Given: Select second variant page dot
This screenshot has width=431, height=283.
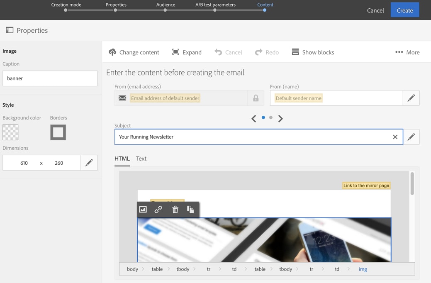Looking at the screenshot, I should pos(271,117).
